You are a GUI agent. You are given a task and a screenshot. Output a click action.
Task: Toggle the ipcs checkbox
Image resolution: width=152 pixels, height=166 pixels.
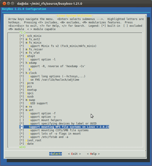[22, 86]
